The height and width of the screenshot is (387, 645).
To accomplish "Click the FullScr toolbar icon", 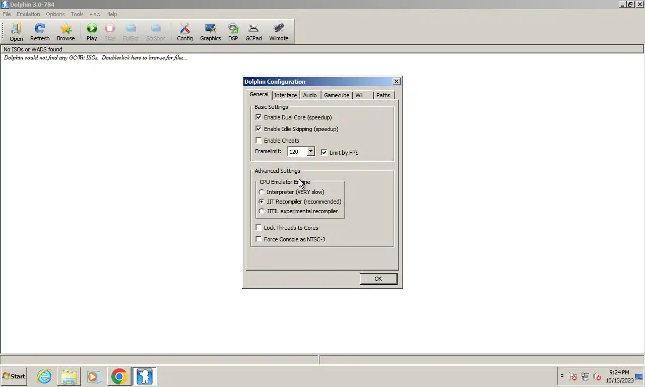I will pyautogui.click(x=131, y=32).
